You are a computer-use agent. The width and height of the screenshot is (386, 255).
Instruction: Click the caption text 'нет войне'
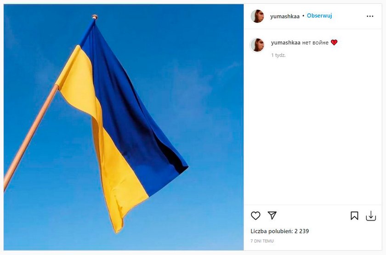click(315, 43)
